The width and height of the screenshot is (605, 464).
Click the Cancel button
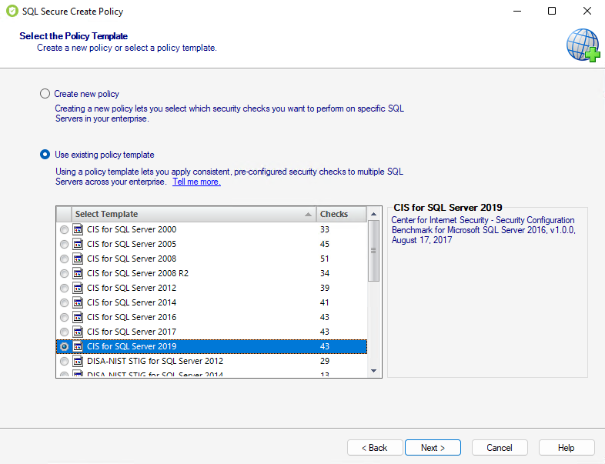[x=499, y=448]
